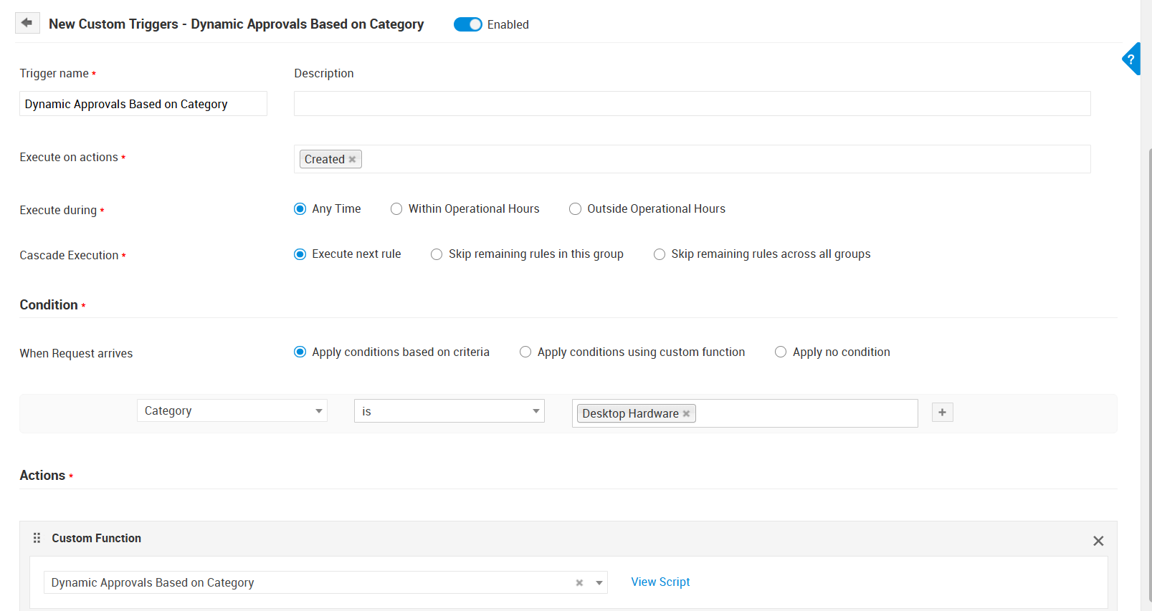Screen dimensions: 1152x611
Task: Expand the 'is' operator dropdown
Action: (449, 411)
